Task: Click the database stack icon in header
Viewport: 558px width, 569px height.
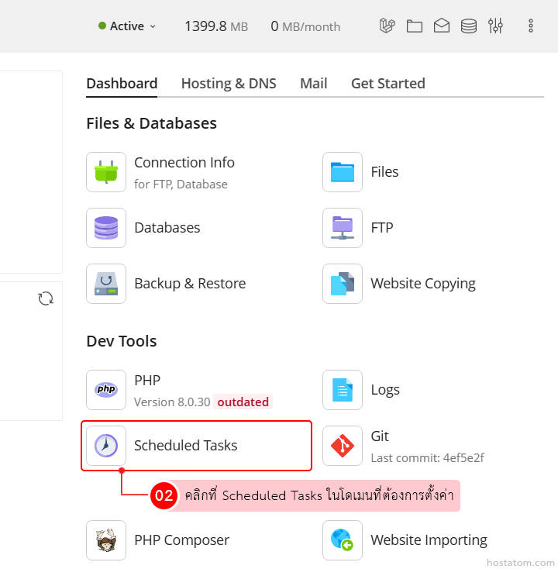Action: [x=469, y=26]
